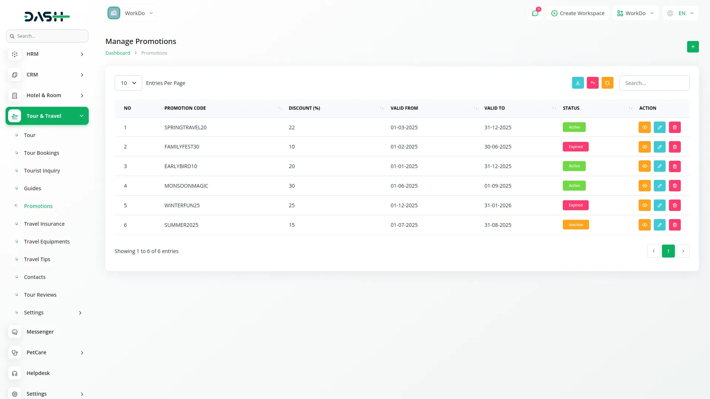
Task: Click the green add promotion plus button
Action: (x=693, y=47)
